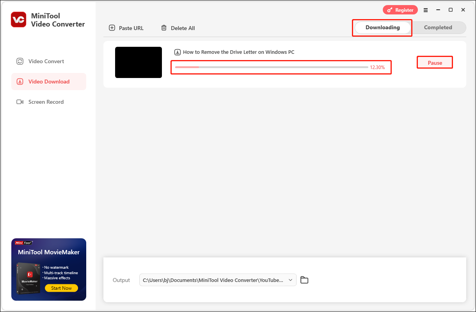Click 'Massive effects' text in ad
The image size is (476, 312).
pyautogui.click(x=57, y=278)
